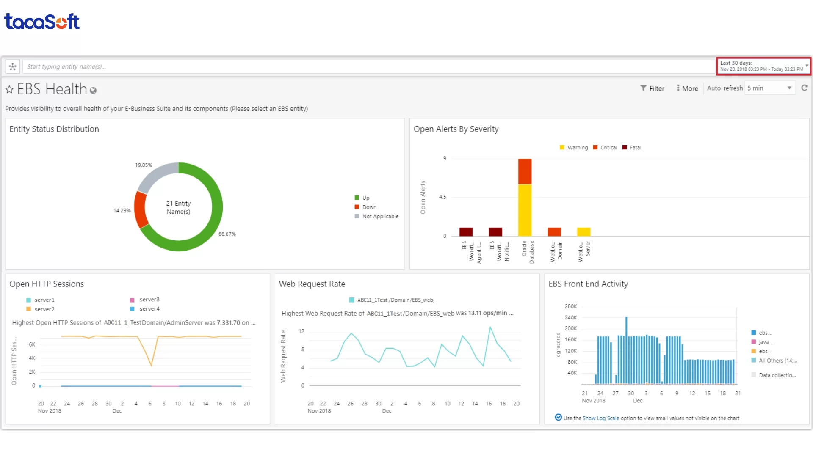Open the Last 30 days time range selector

761,66
